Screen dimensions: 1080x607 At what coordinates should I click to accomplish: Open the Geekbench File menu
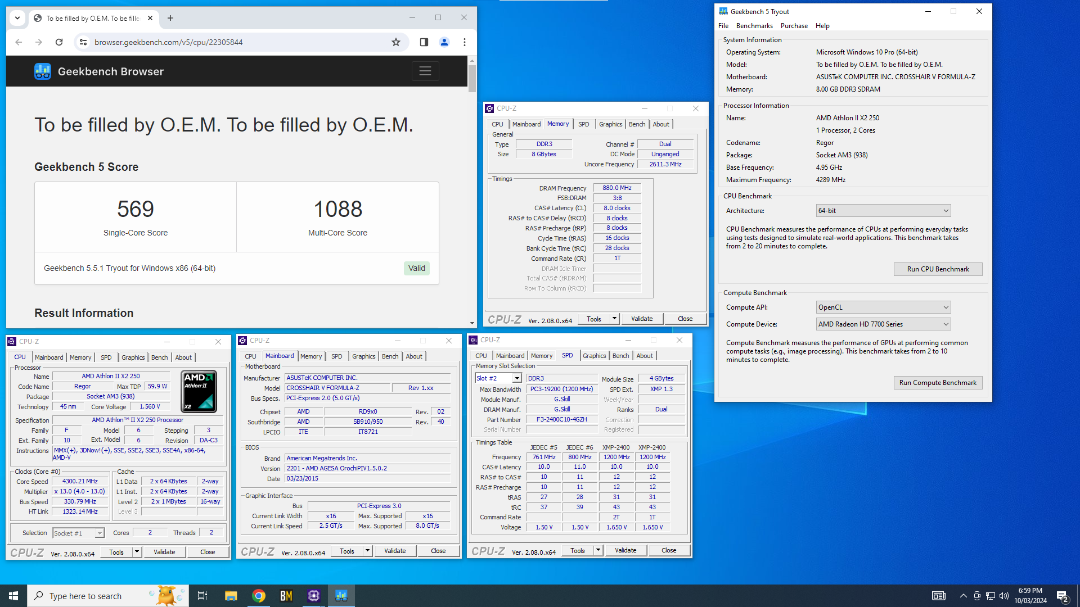pos(723,26)
